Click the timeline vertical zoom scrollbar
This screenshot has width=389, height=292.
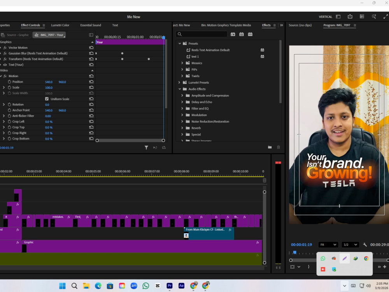(x=265, y=227)
